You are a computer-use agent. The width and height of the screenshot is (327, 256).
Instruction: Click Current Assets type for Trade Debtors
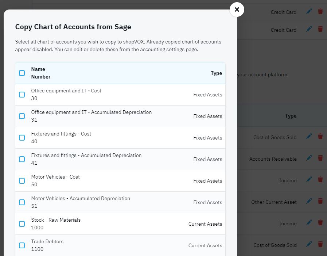205,245
